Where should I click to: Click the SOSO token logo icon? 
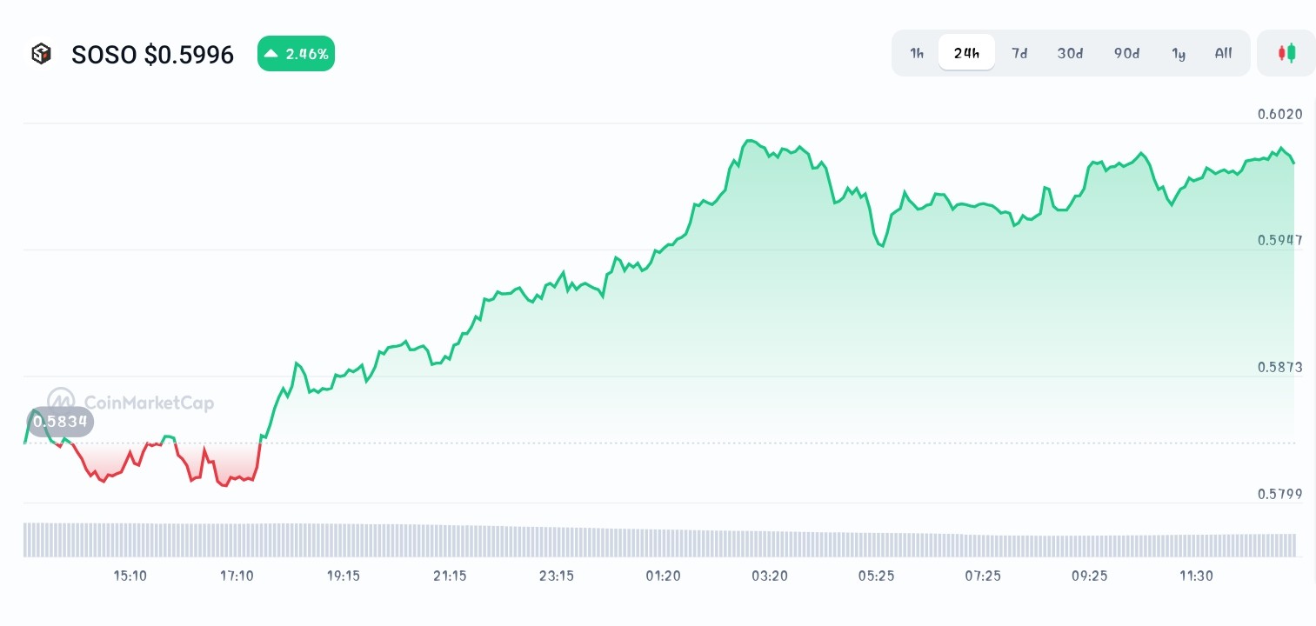click(41, 54)
